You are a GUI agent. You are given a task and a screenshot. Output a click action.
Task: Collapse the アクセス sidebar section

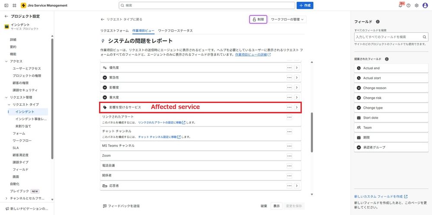point(6,61)
